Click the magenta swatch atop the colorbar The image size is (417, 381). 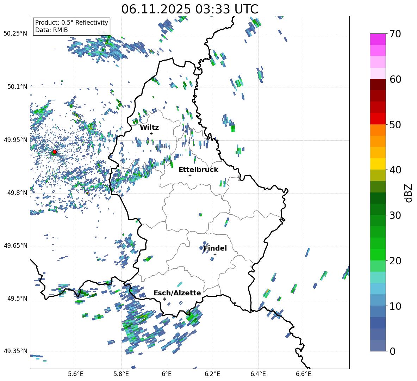coord(378,39)
